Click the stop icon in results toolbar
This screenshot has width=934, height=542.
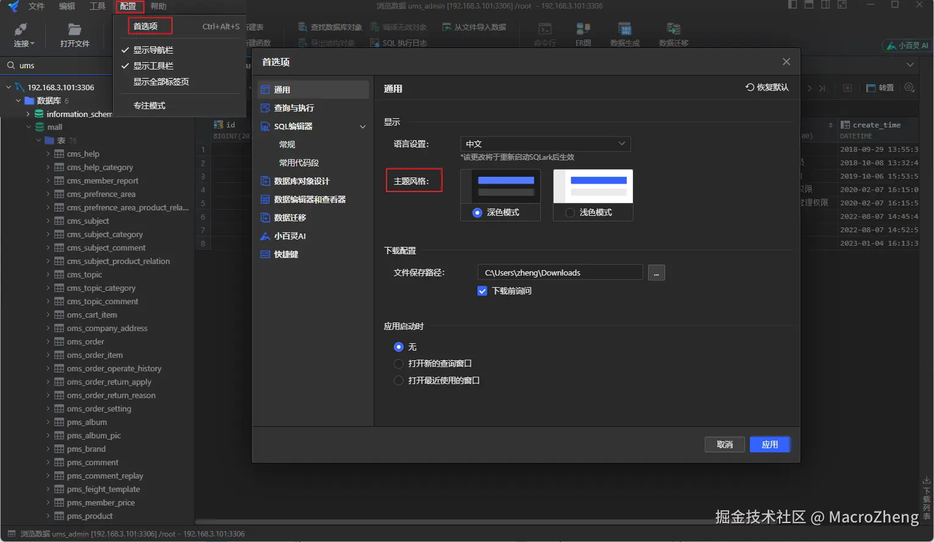[x=847, y=88]
